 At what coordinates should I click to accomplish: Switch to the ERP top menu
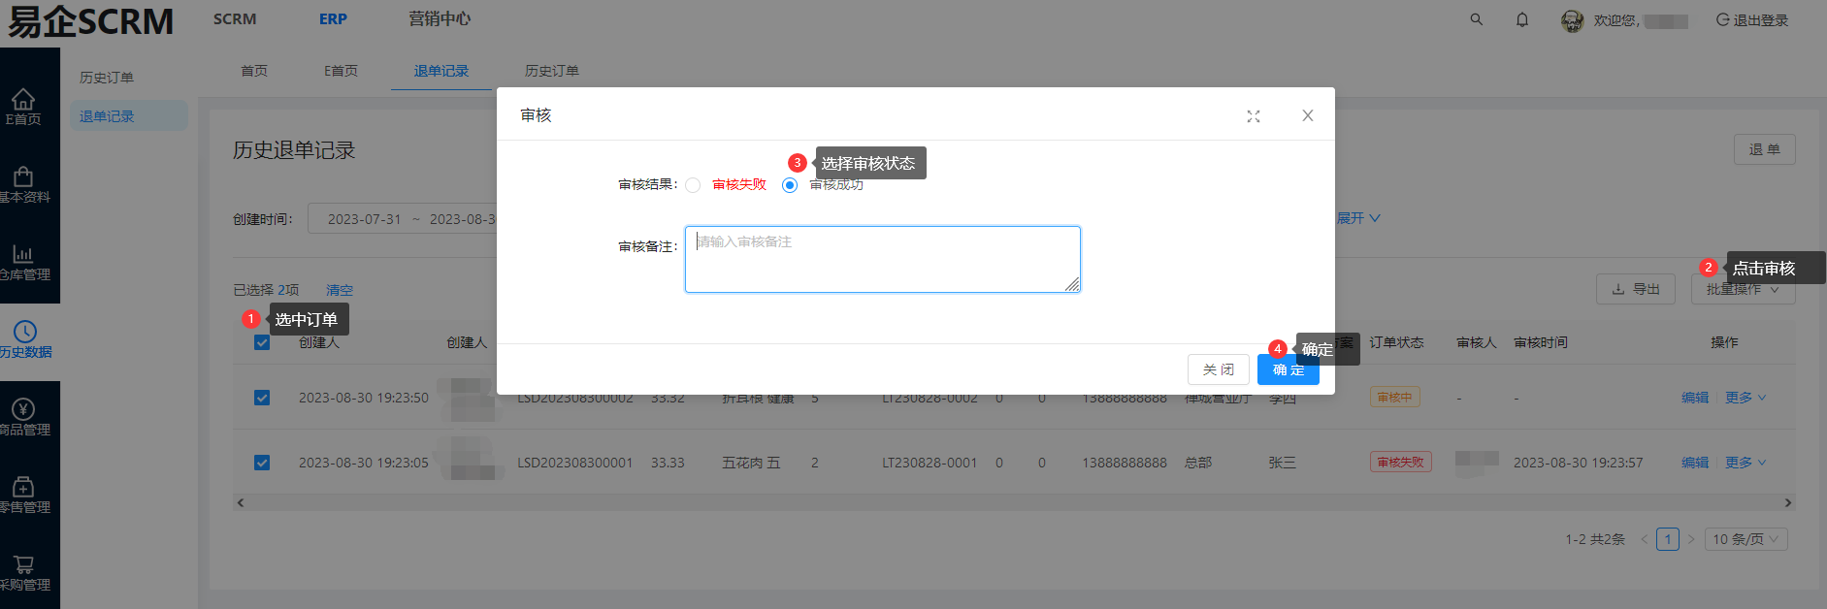coord(333,19)
